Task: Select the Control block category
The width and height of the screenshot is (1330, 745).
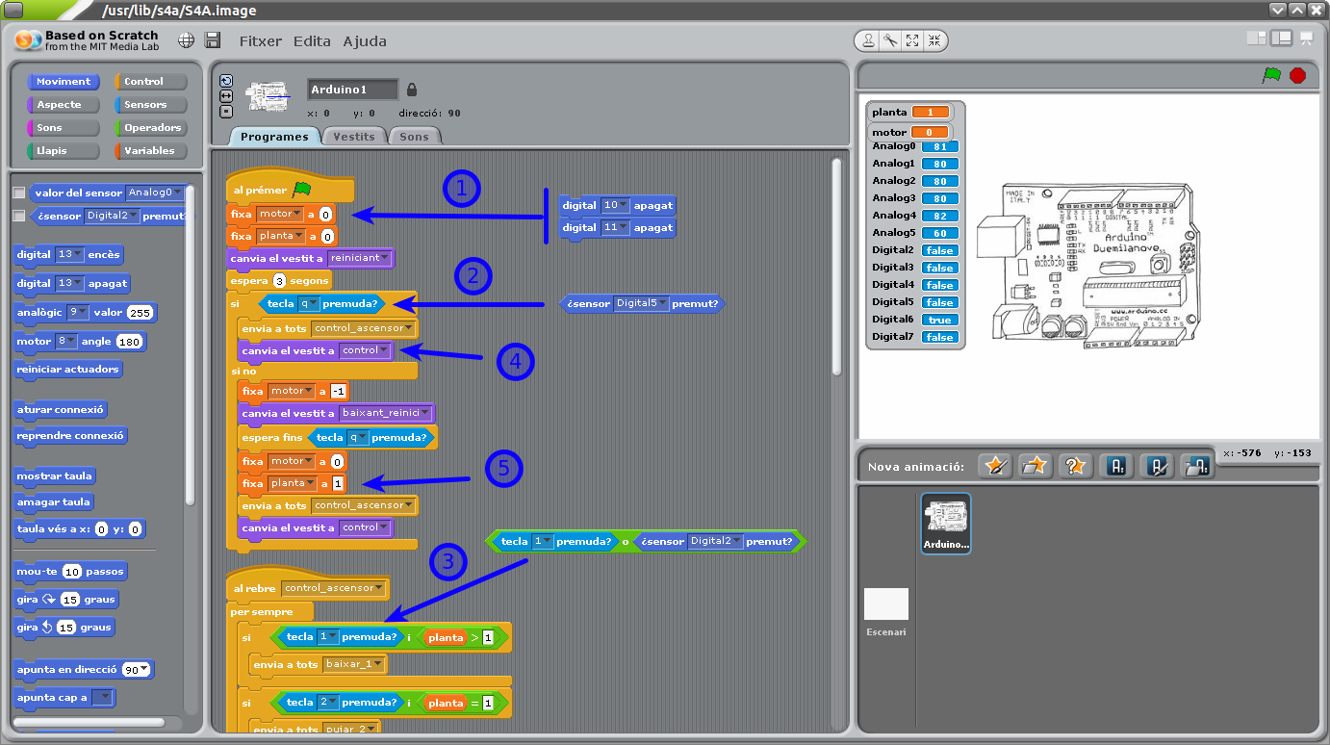Action: tap(150, 82)
